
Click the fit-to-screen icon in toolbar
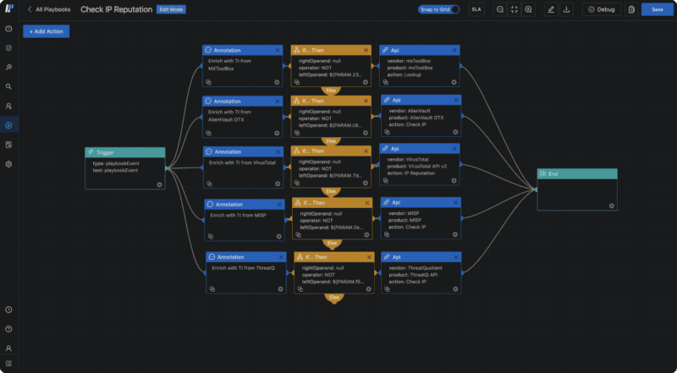click(515, 9)
